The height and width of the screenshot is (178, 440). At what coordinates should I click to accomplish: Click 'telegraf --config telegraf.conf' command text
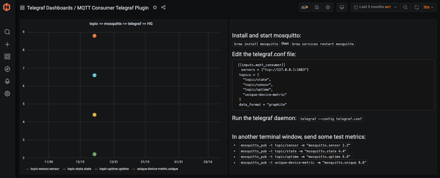[331, 119]
